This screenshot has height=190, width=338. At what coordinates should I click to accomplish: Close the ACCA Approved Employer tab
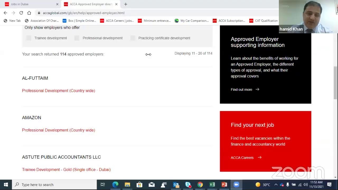(116, 4)
